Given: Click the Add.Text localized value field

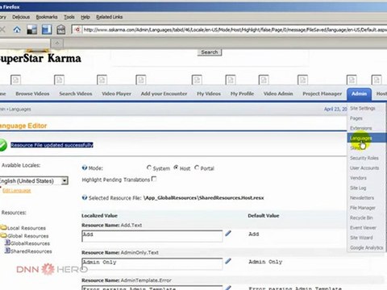Looking at the screenshot, I should [x=152, y=236].
